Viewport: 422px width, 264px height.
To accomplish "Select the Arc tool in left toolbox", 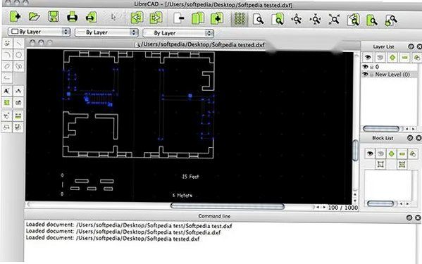I will tap(7, 55).
